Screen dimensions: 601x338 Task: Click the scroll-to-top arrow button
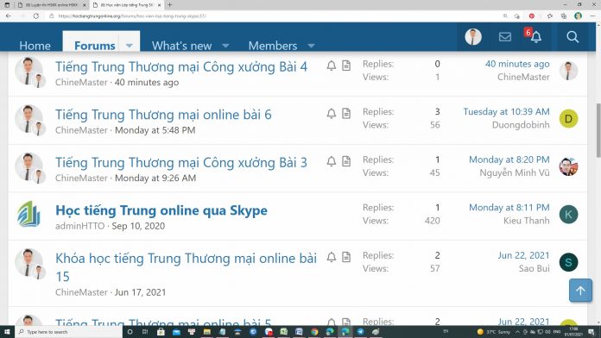(580, 291)
